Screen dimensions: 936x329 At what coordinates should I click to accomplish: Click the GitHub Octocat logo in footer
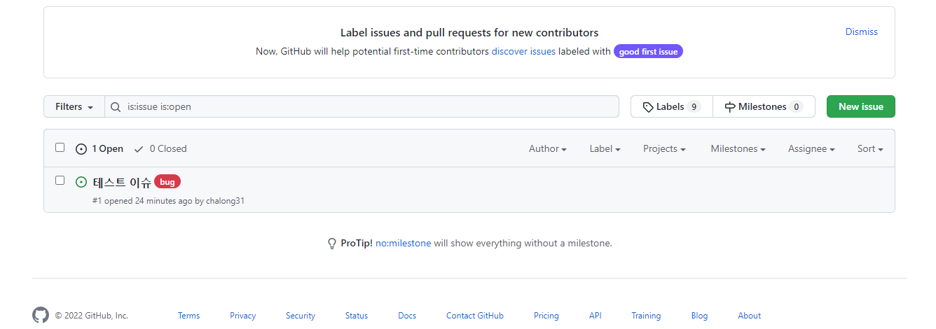pos(41,315)
